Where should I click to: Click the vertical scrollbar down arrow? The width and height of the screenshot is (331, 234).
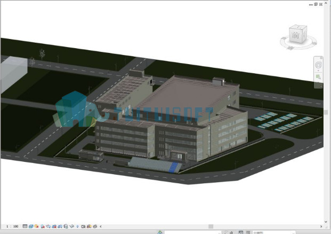(x=326, y=222)
